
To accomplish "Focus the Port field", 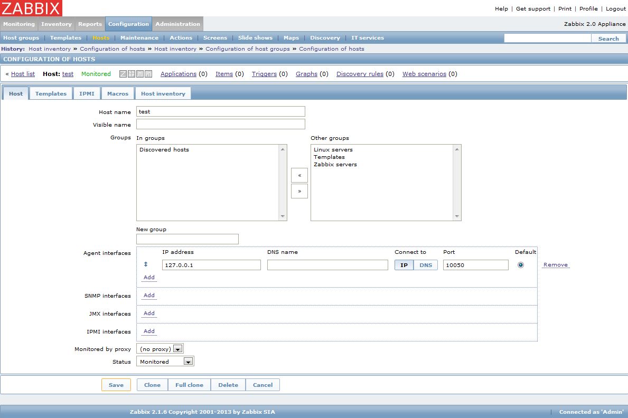I will point(476,265).
